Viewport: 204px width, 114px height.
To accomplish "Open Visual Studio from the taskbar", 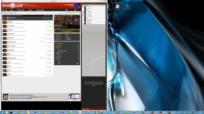I will click(65, 112).
